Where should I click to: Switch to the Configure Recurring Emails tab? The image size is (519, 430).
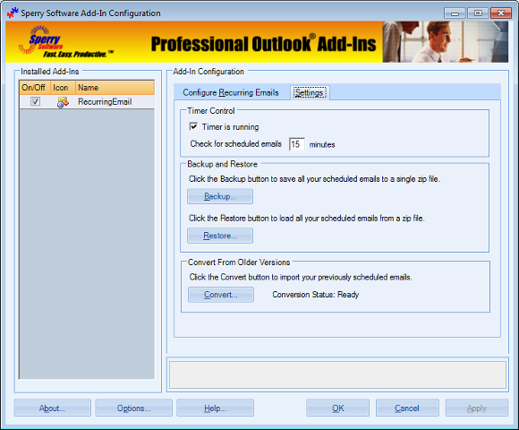click(231, 92)
